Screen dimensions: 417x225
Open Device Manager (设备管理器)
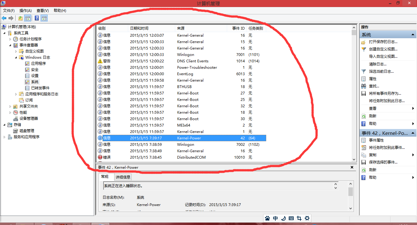click(x=29, y=118)
